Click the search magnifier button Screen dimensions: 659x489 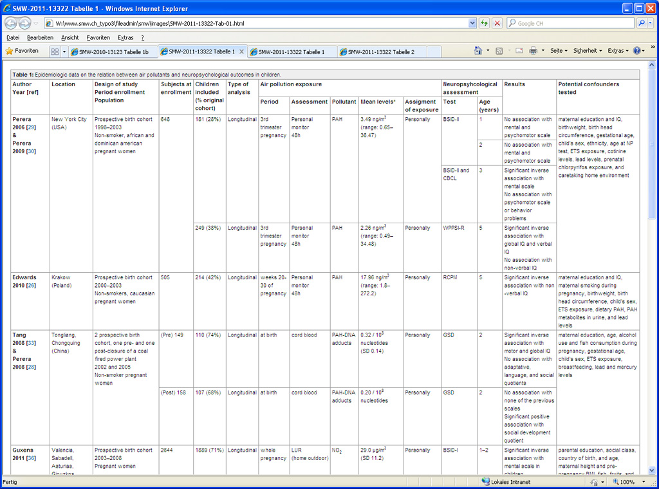coord(642,23)
